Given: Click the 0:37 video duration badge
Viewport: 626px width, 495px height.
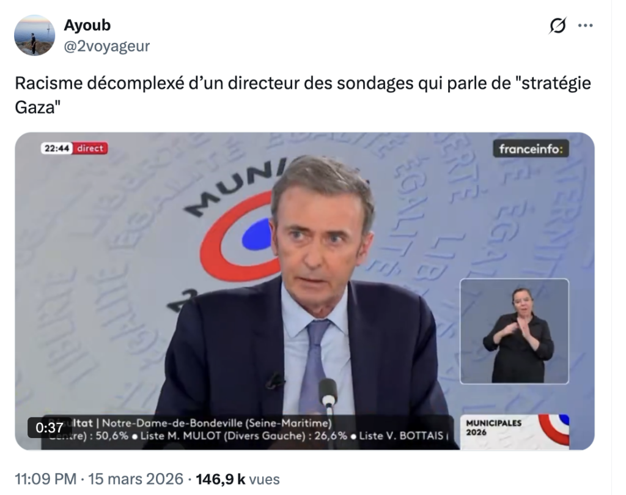Looking at the screenshot, I should [50, 428].
